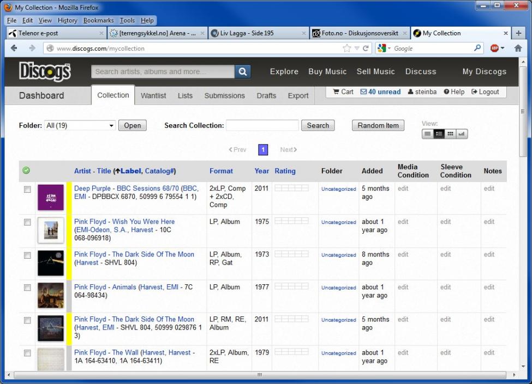The width and height of the screenshot is (532, 384).
Task: Reload the page with the refresh icon
Action: (x=366, y=48)
